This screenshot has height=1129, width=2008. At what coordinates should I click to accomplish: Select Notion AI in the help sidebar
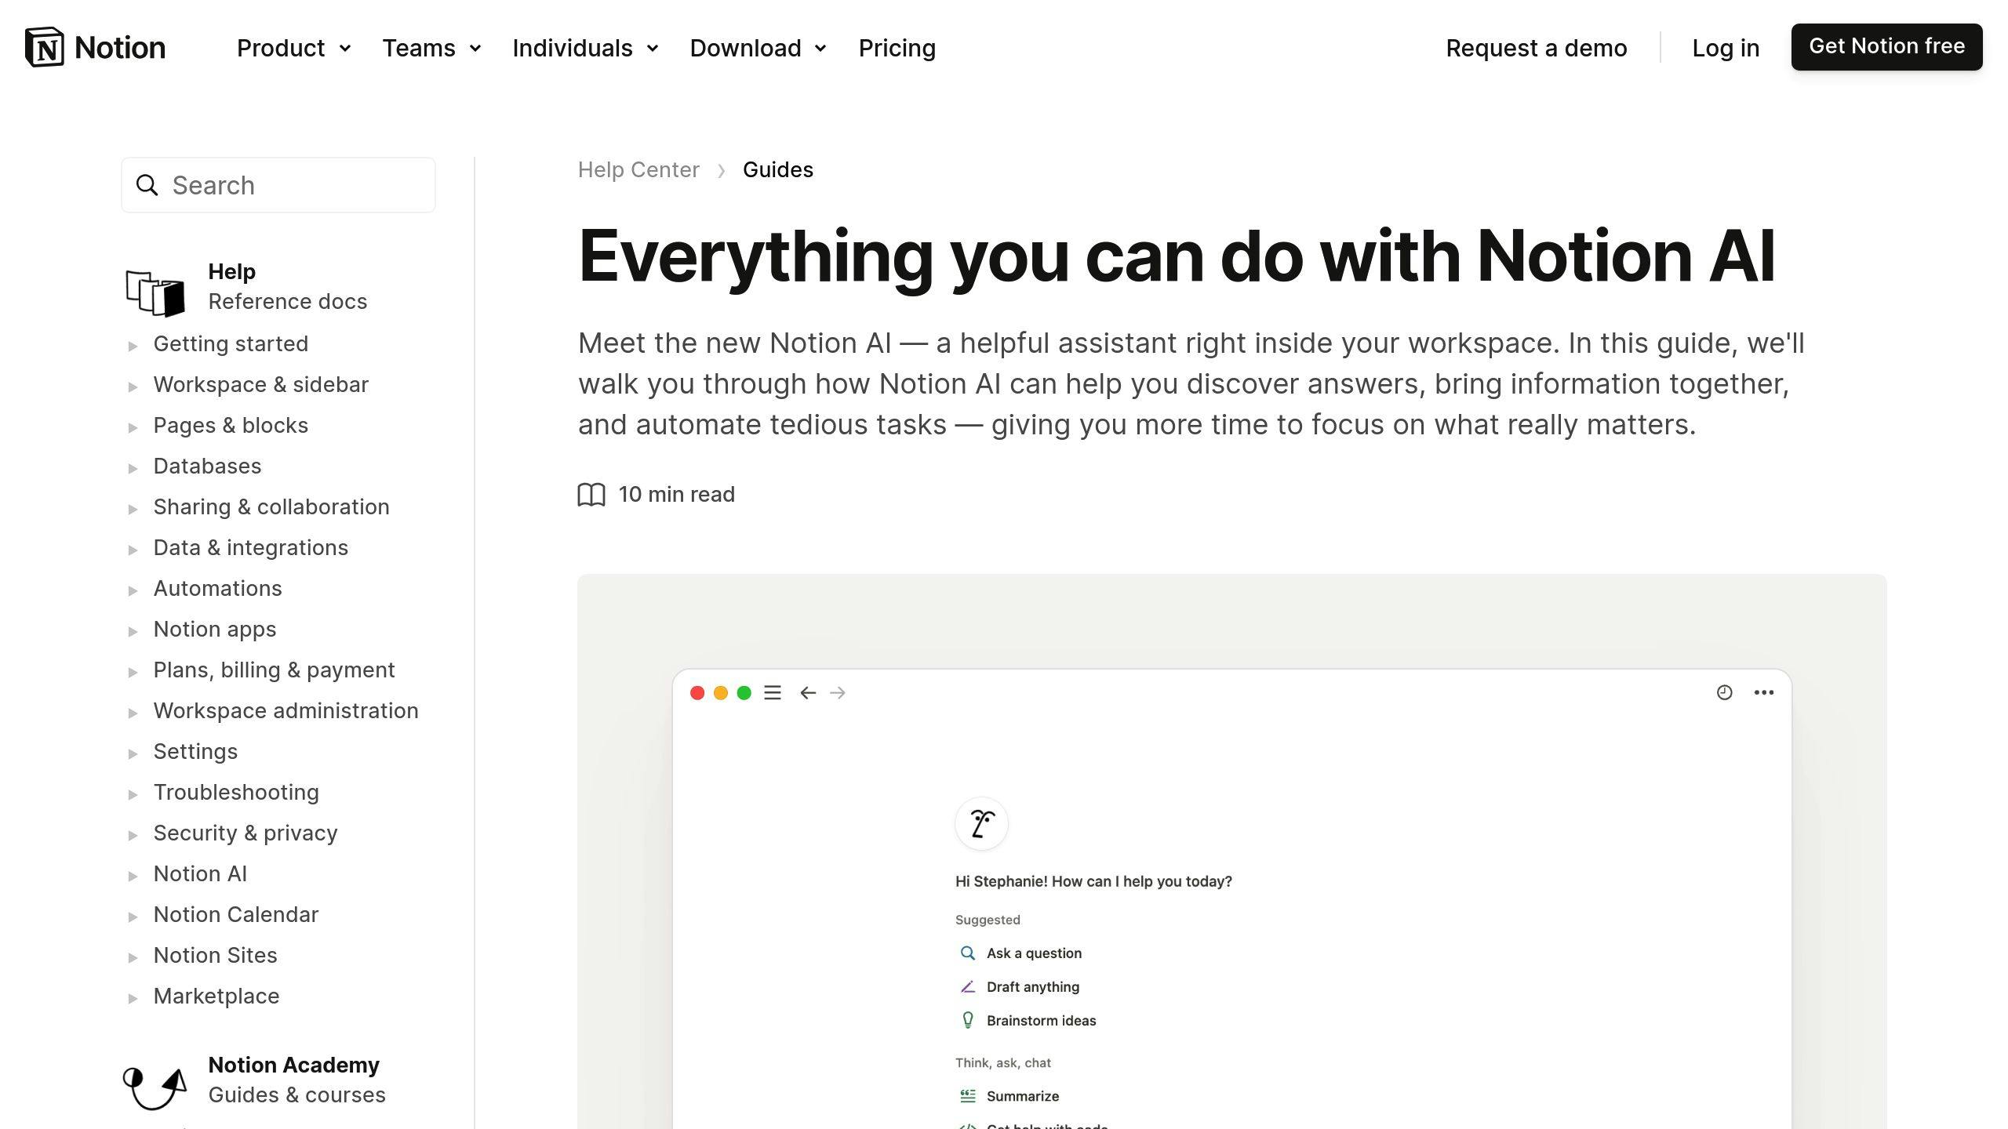tap(200, 873)
